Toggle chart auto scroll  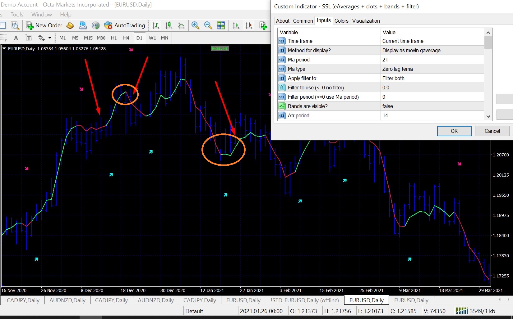(236, 25)
